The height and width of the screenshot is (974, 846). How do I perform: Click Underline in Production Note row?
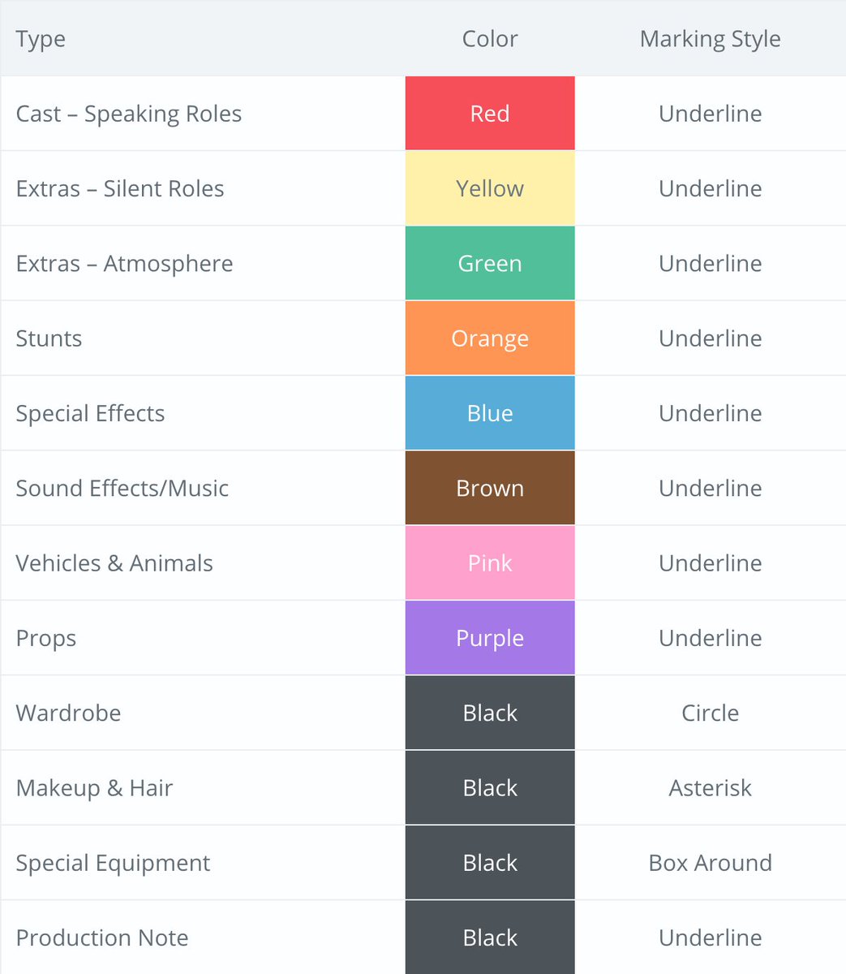tap(711, 937)
